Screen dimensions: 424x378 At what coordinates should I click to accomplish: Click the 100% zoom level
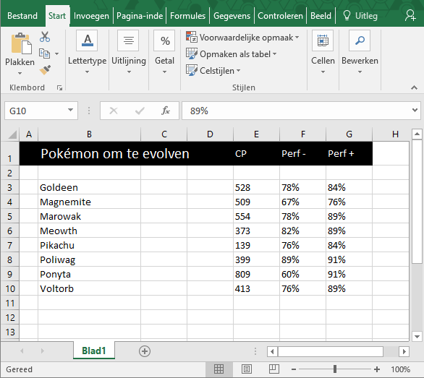tap(400, 369)
